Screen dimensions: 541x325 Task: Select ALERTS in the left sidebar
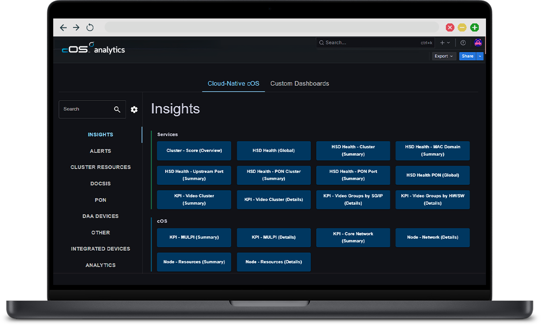point(100,151)
